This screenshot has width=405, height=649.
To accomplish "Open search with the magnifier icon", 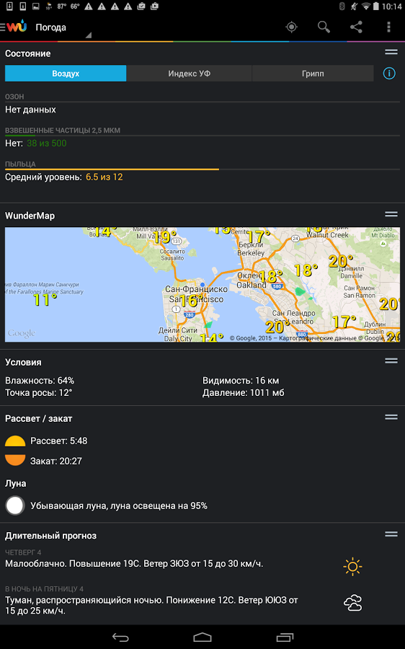I will click(324, 27).
